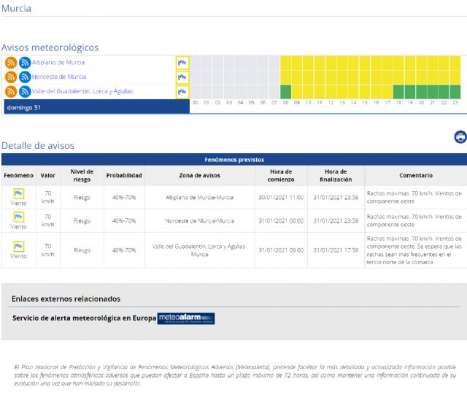The height and width of the screenshot is (405, 467).
Task: Click wind icon in Valle del Guadalentín timeline row
Action: coord(182,92)
